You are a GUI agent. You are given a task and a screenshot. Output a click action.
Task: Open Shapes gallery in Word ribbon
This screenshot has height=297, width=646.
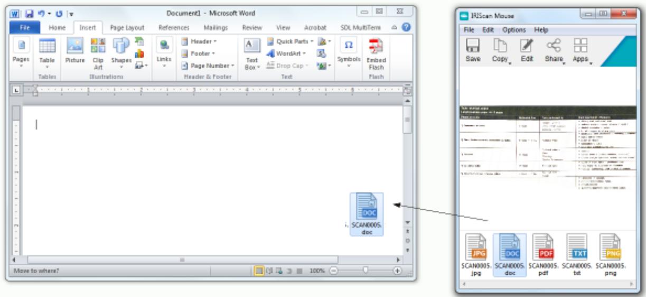tap(120, 53)
